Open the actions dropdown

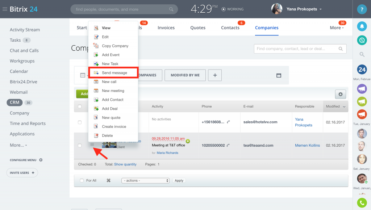(146, 180)
